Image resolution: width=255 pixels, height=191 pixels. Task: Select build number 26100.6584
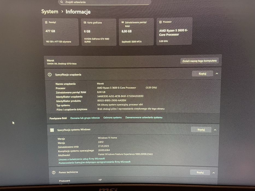[x=104, y=150]
